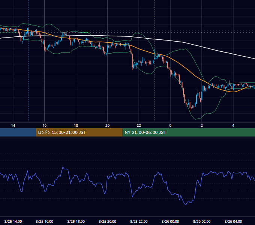This screenshot has width=255, height=225.
Task: Click the 8/26 02:00 date label
Action: (202, 221)
